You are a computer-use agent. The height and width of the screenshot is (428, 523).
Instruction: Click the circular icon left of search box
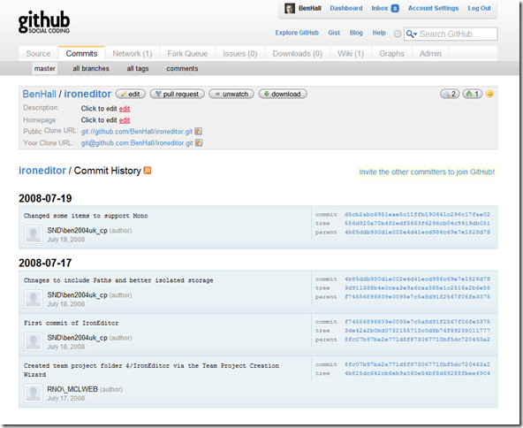click(x=398, y=34)
